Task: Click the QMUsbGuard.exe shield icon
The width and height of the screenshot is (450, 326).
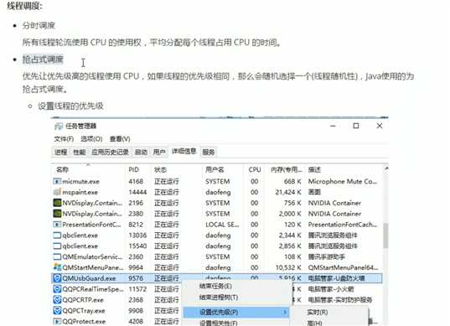Action: pyautogui.click(x=57, y=278)
